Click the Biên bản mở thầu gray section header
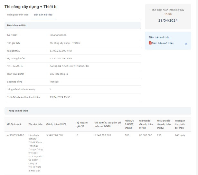The width and height of the screenshot is (198, 175). 19,25
